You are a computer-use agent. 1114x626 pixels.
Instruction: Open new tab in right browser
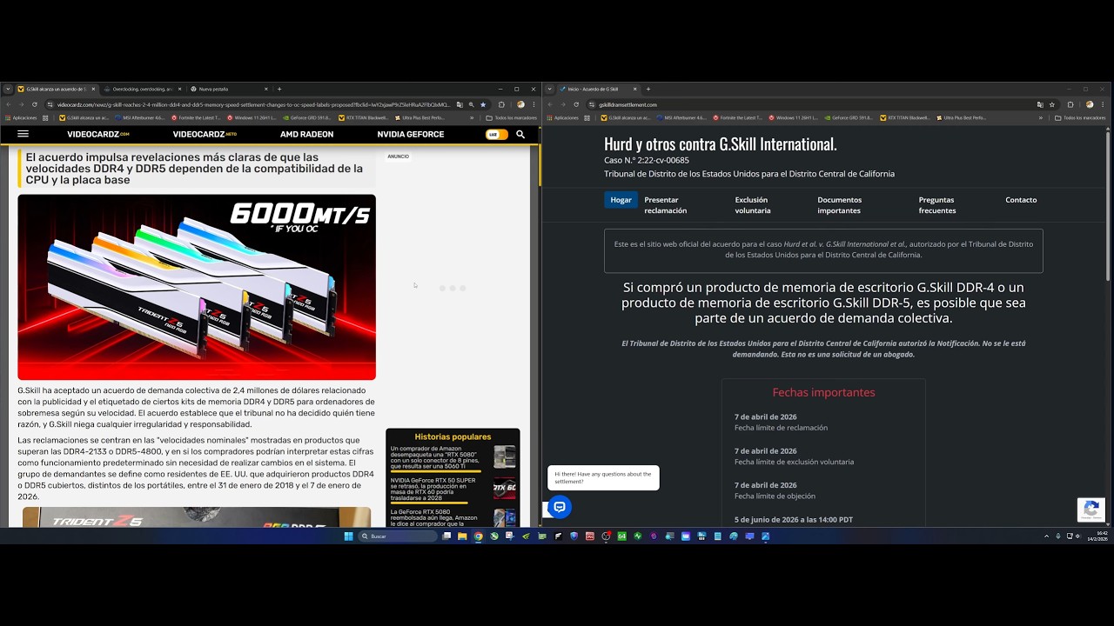[x=648, y=89]
